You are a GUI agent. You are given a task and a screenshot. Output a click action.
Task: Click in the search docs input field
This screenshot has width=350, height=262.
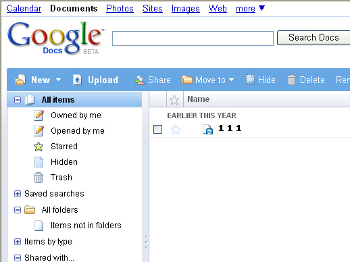click(193, 38)
